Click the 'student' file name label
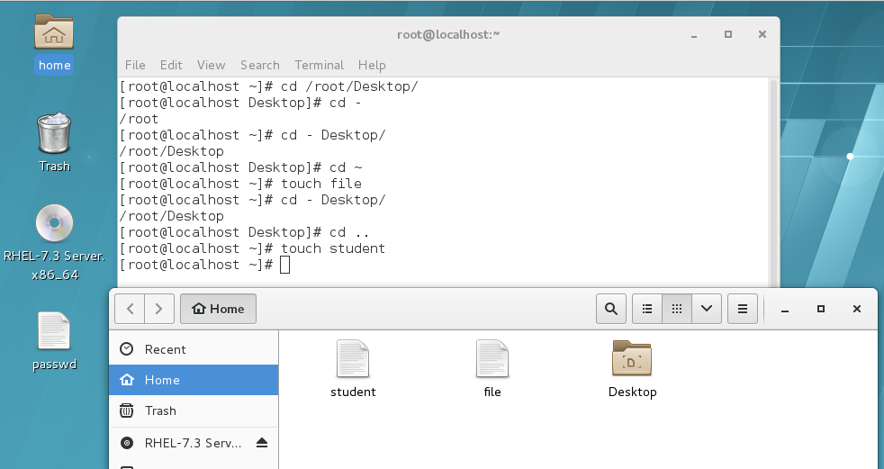This screenshot has width=884, height=469. tap(353, 392)
